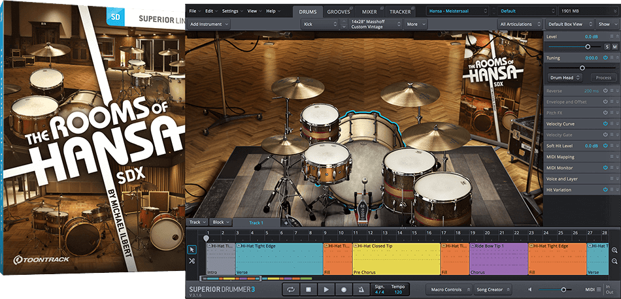This screenshot has height=299, width=621.
Task: Toggle the Loop playback button
Action: 292,289
